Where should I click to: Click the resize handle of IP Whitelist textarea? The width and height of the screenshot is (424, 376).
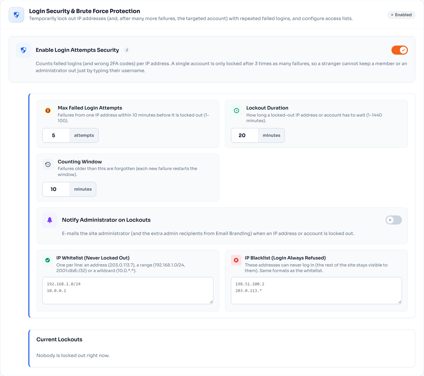(211, 302)
